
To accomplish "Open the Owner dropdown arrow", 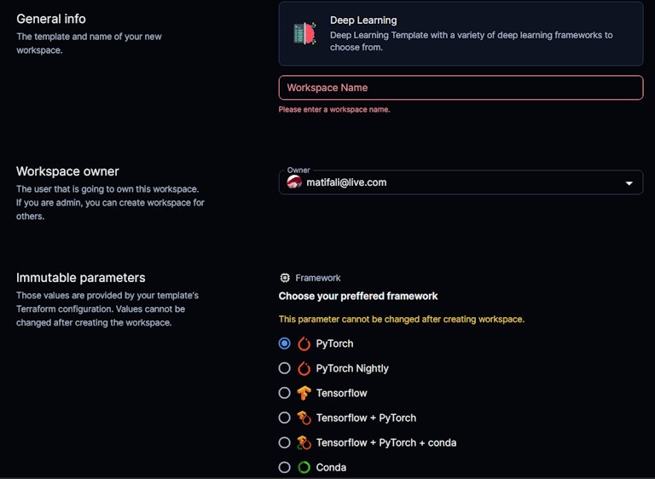I will (629, 183).
